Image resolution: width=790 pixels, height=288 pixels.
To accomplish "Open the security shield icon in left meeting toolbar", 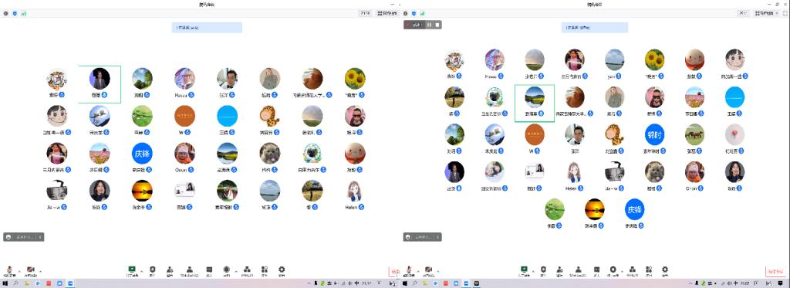I will (x=152, y=269).
